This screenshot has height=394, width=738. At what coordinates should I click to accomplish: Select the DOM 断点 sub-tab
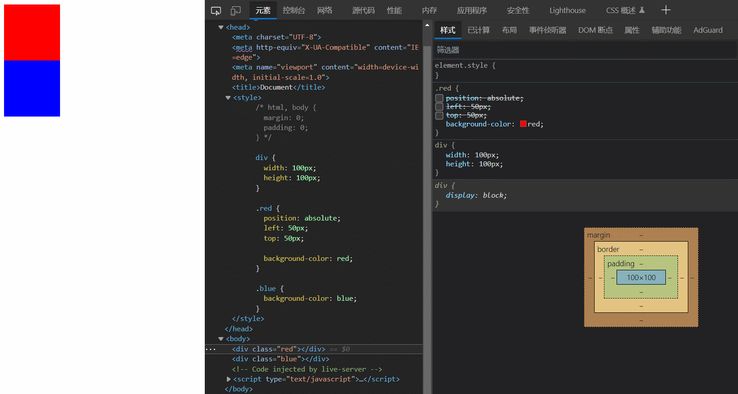596,30
